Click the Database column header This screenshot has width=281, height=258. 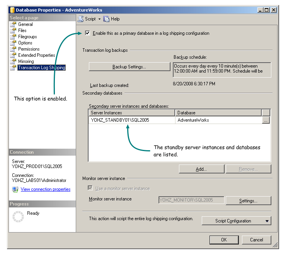[x=218, y=113]
